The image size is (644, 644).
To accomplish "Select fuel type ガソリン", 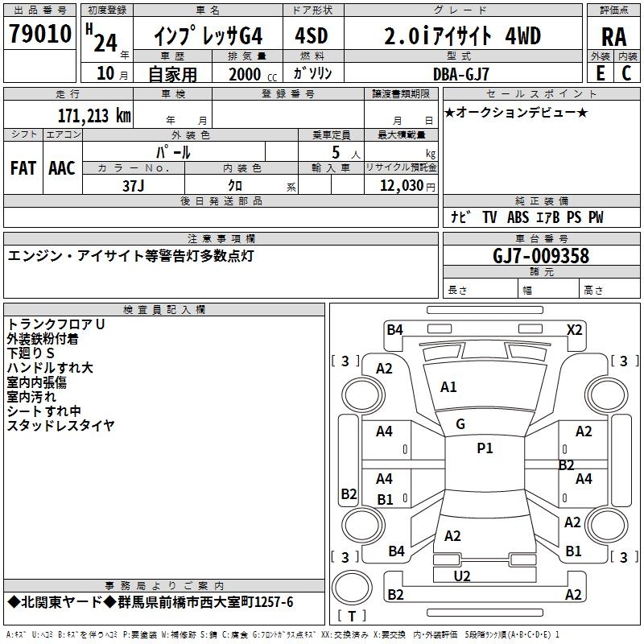I will (312, 73).
